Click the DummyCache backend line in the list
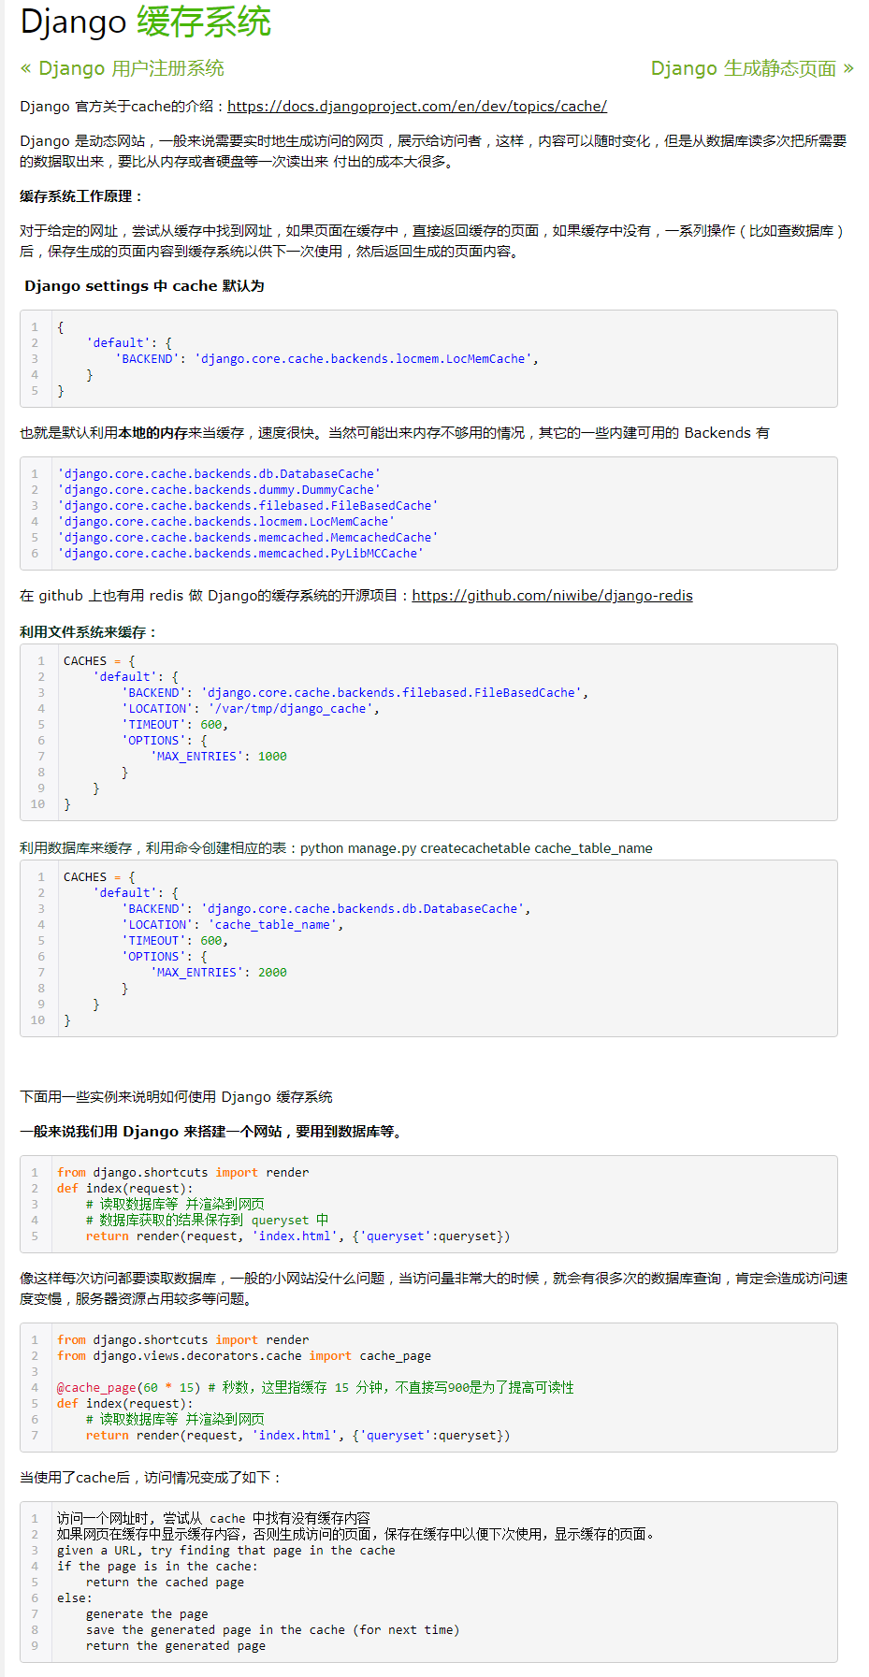The height and width of the screenshot is (1677, 869). [219, 490]
